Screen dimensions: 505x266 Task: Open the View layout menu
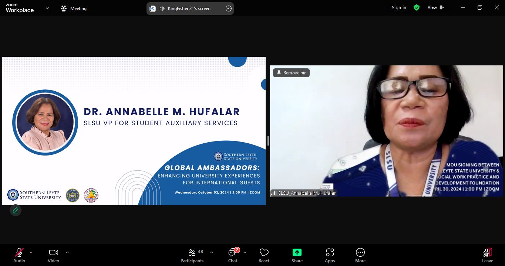pos(435,7)
